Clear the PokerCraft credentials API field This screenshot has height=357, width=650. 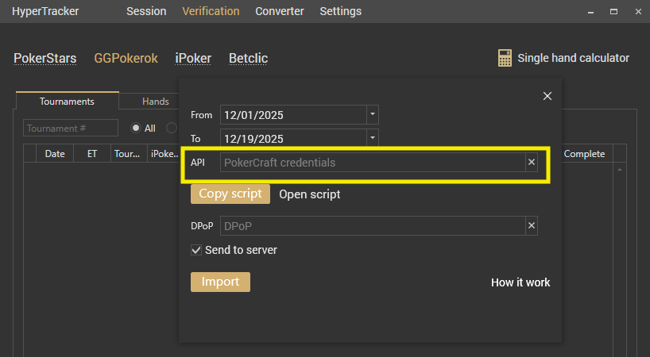coord(532,163)
